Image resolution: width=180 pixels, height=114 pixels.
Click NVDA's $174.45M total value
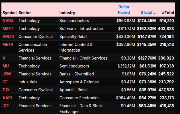pyautogui.click(x=146, y=21)
